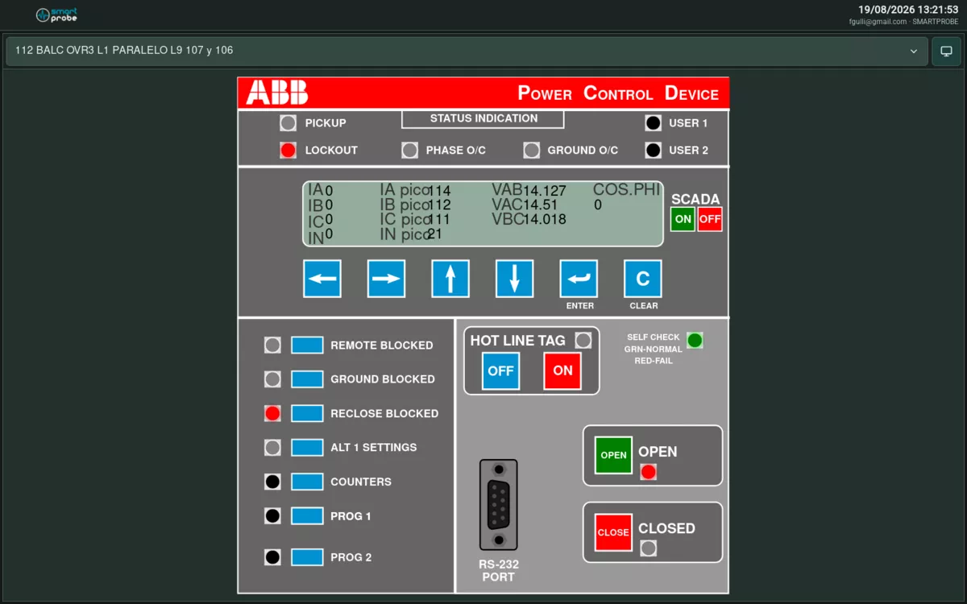Turn SCADA ON with green button
This screenshot has width=967, height=604.
coord(683,219)
